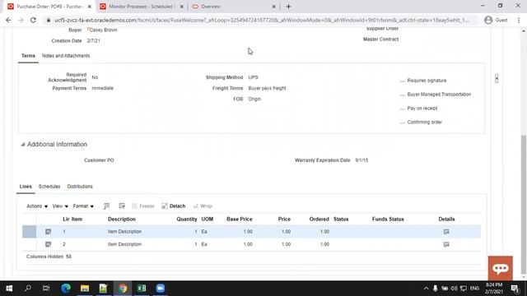
Task: Open the notification center icon
Action: [515, 289]
